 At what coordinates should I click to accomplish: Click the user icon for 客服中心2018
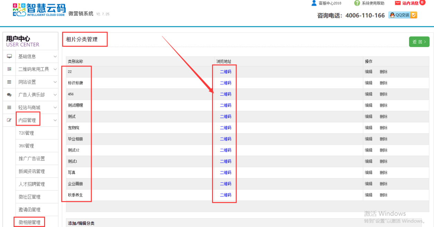tap(314, 3)
